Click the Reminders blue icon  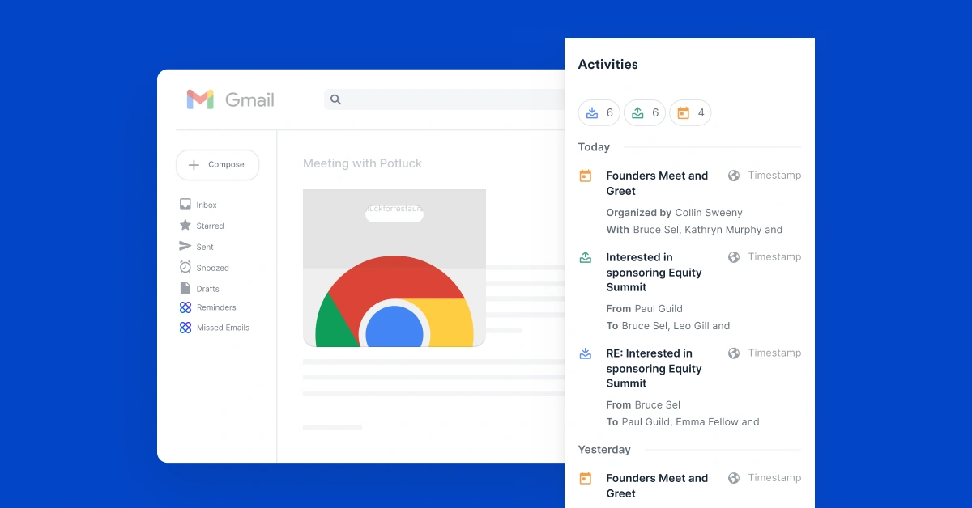(x=185, y=307)
